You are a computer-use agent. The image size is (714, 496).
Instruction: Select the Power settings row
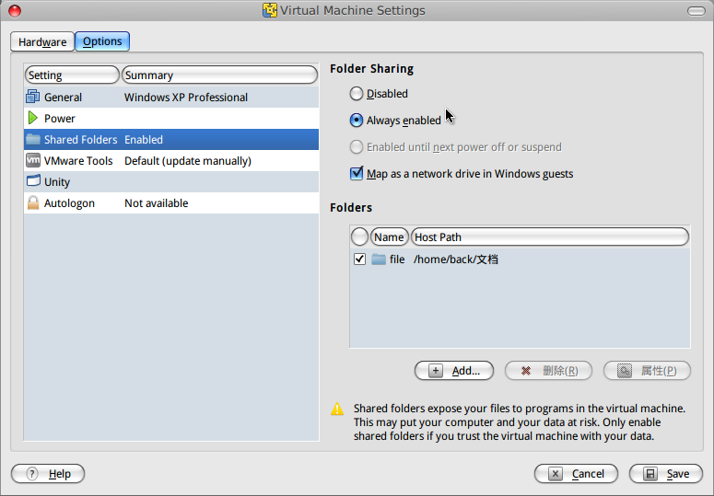coord(171,118)
